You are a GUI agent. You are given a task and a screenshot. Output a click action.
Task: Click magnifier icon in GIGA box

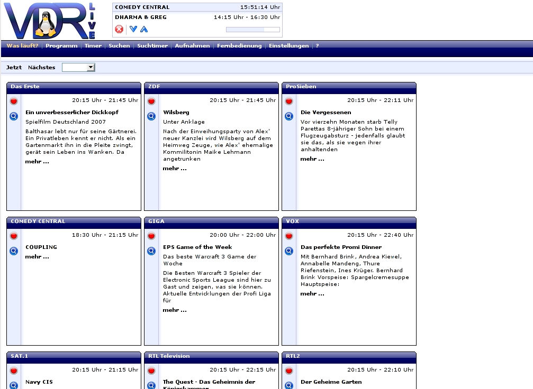click(x=151, y=251)
